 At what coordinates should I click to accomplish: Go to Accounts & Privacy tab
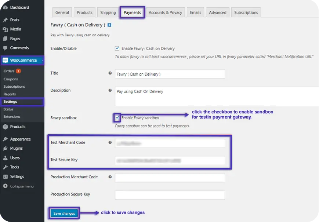[x=166, y=12]
